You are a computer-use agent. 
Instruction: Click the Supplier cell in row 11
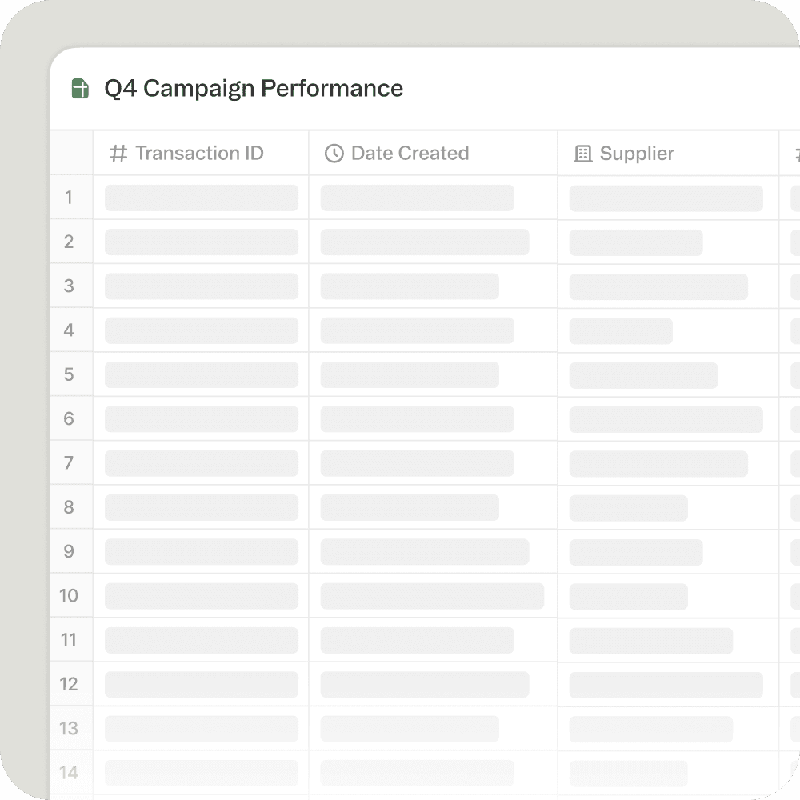[667, 640]
